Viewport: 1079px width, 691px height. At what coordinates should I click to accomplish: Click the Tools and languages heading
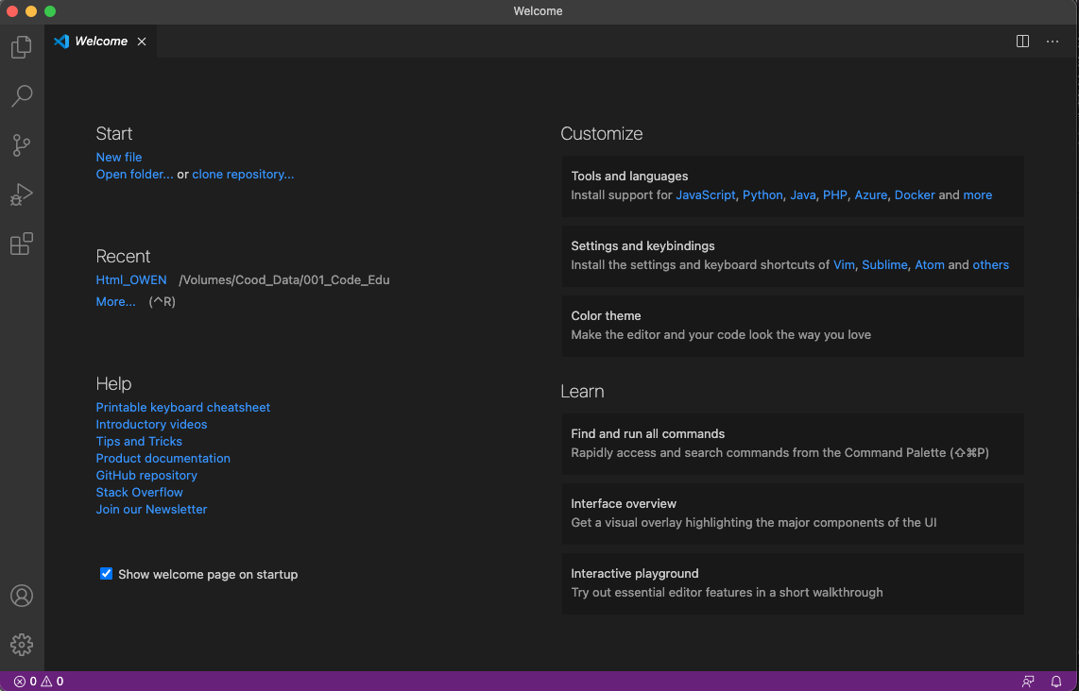(629, 176)
